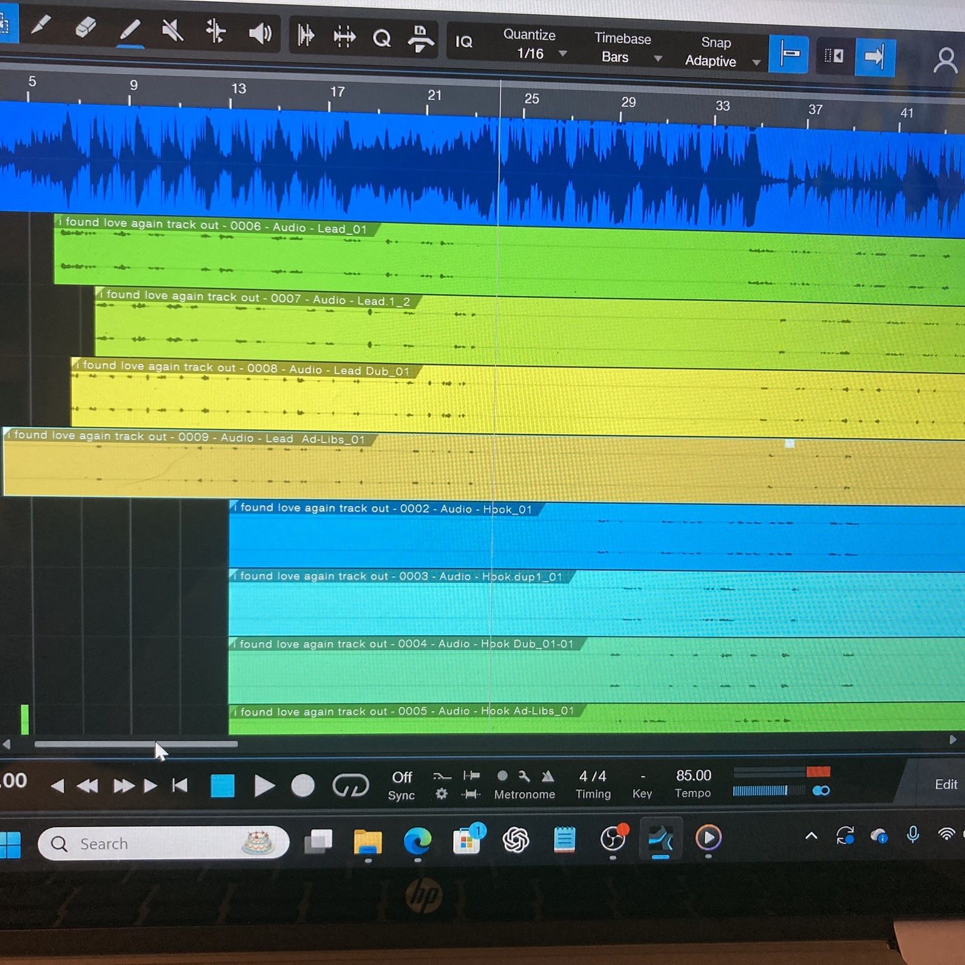The height and width of the screenshot is (965, 965).
Task: Select the Eraser tool
Action: [85, 28]
